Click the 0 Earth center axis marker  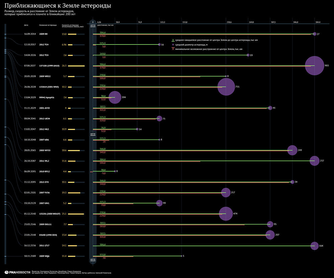point(93,22)
